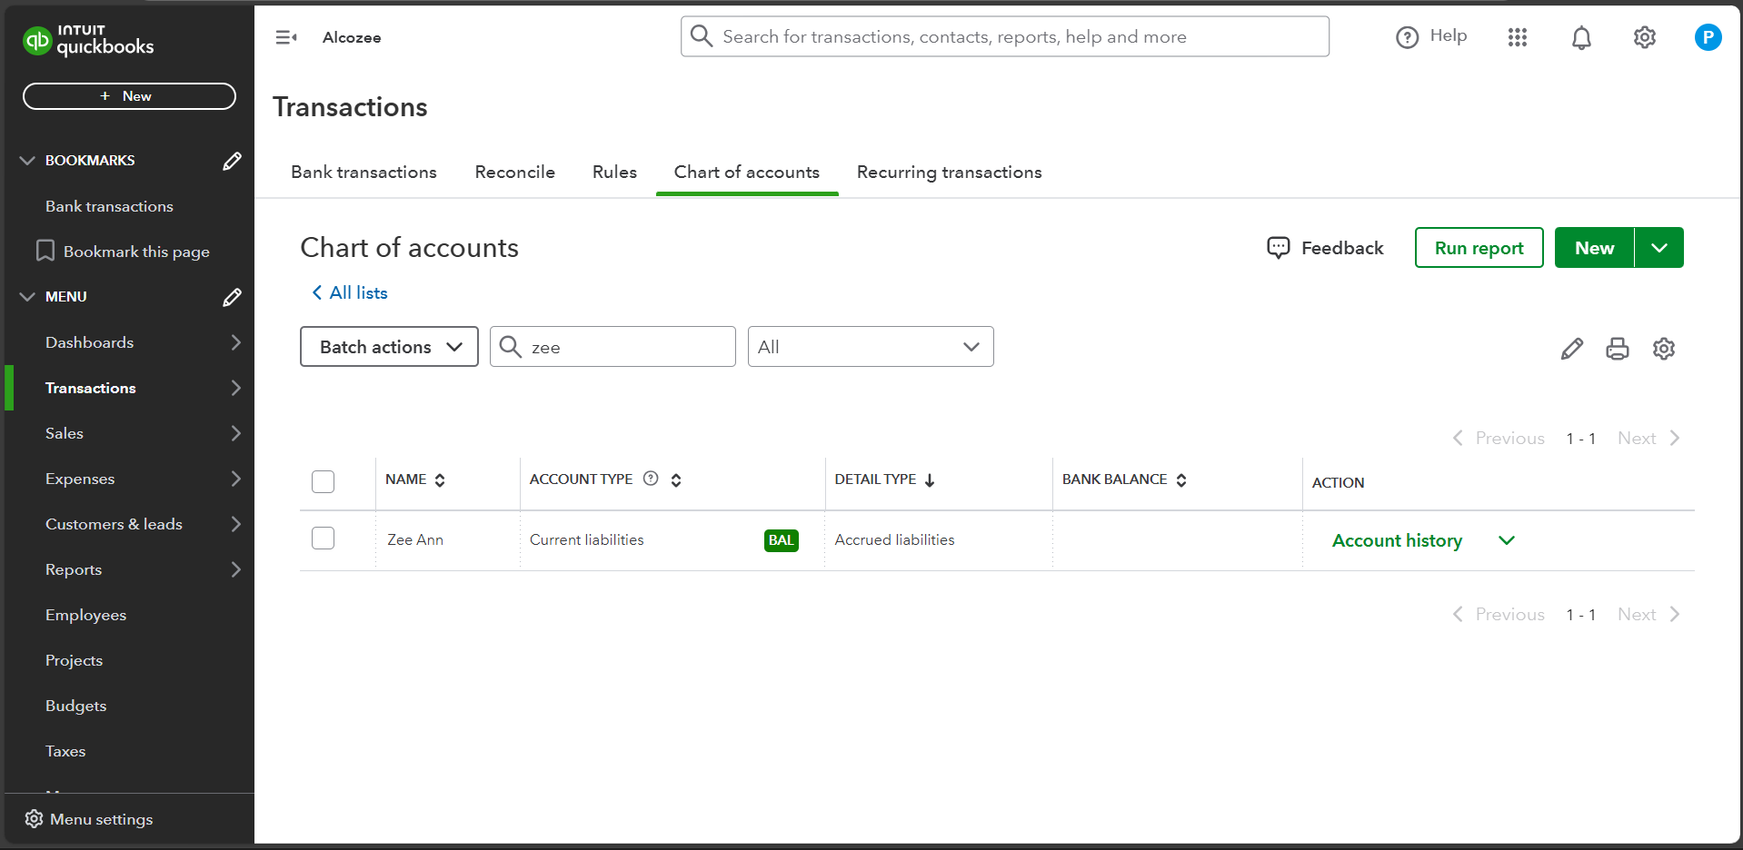Expand the All account filter dropdown

point(870,347)
